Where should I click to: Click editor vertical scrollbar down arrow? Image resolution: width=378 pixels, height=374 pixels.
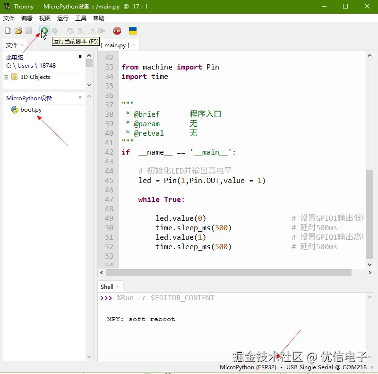click(369, 264)
